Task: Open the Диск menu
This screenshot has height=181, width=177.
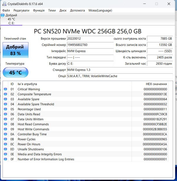Action: [x=63, y=10]
